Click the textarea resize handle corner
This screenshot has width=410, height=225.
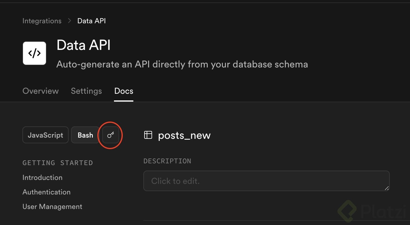386,188
